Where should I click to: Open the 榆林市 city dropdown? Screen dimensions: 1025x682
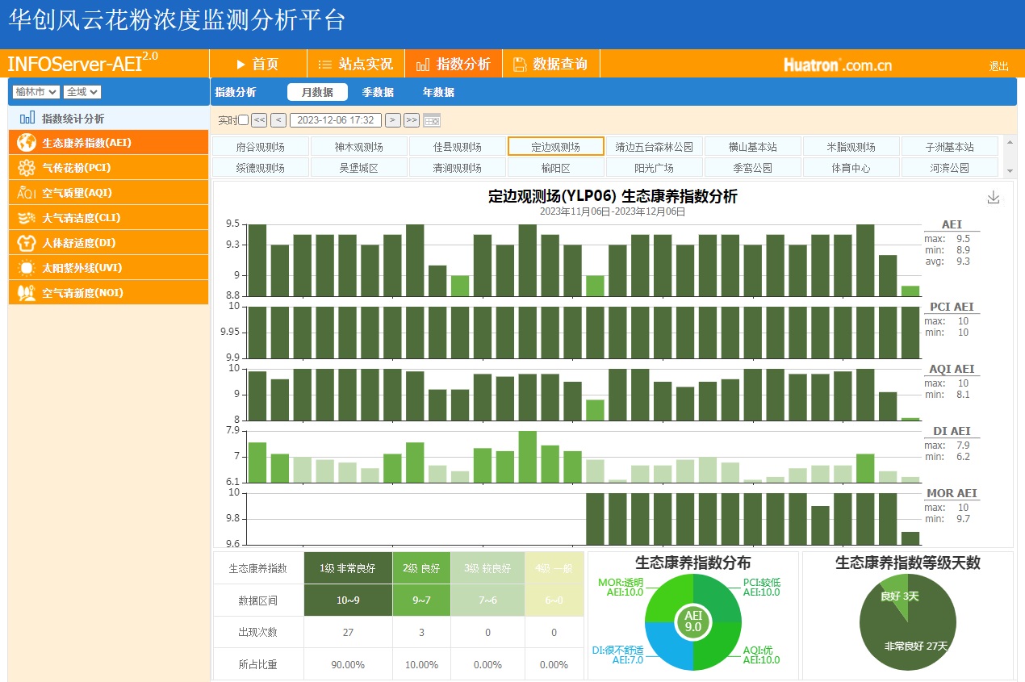36,92
